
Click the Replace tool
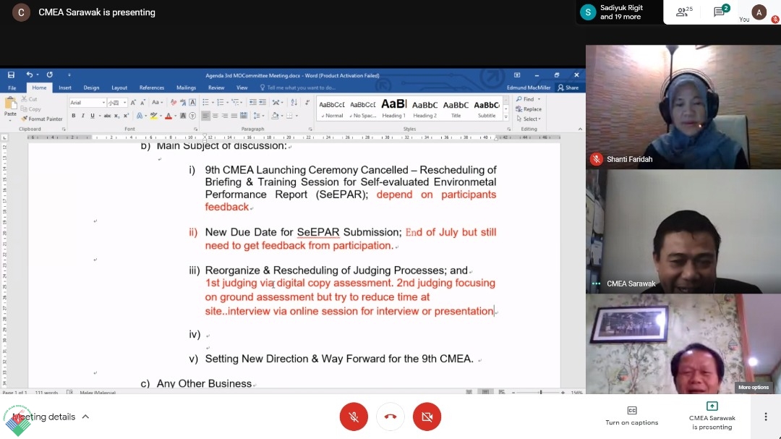click(529, 109)
